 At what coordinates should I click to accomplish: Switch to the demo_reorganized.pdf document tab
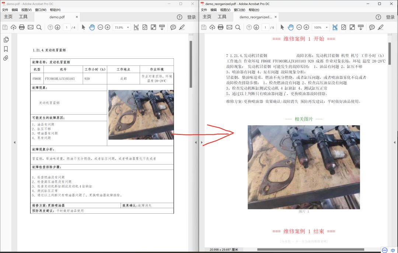pos(256,17)
